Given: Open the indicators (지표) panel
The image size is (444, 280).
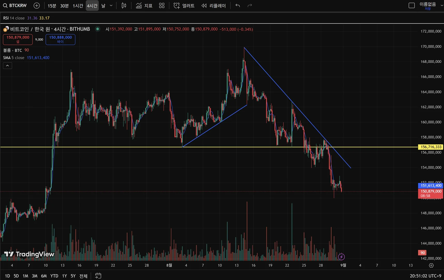Looking at the screenshot, I should click(x=144, y=5).
